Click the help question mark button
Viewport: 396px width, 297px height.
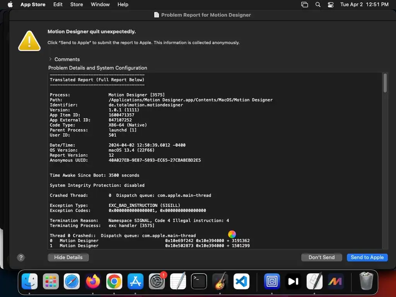click(21, 257)
